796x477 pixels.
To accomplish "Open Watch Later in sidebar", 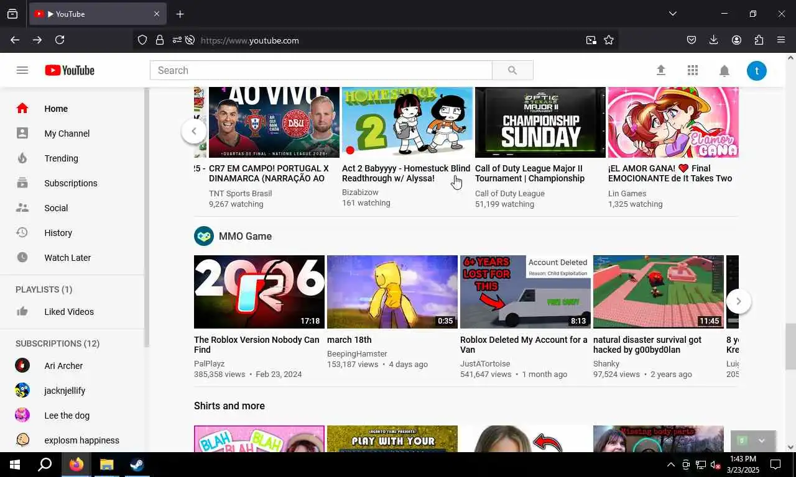I will [x=72, y=258].
